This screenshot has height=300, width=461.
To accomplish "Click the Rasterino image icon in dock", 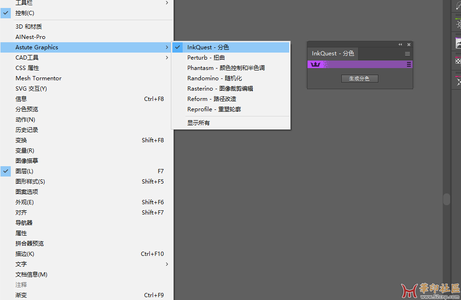I will [458, 44].
